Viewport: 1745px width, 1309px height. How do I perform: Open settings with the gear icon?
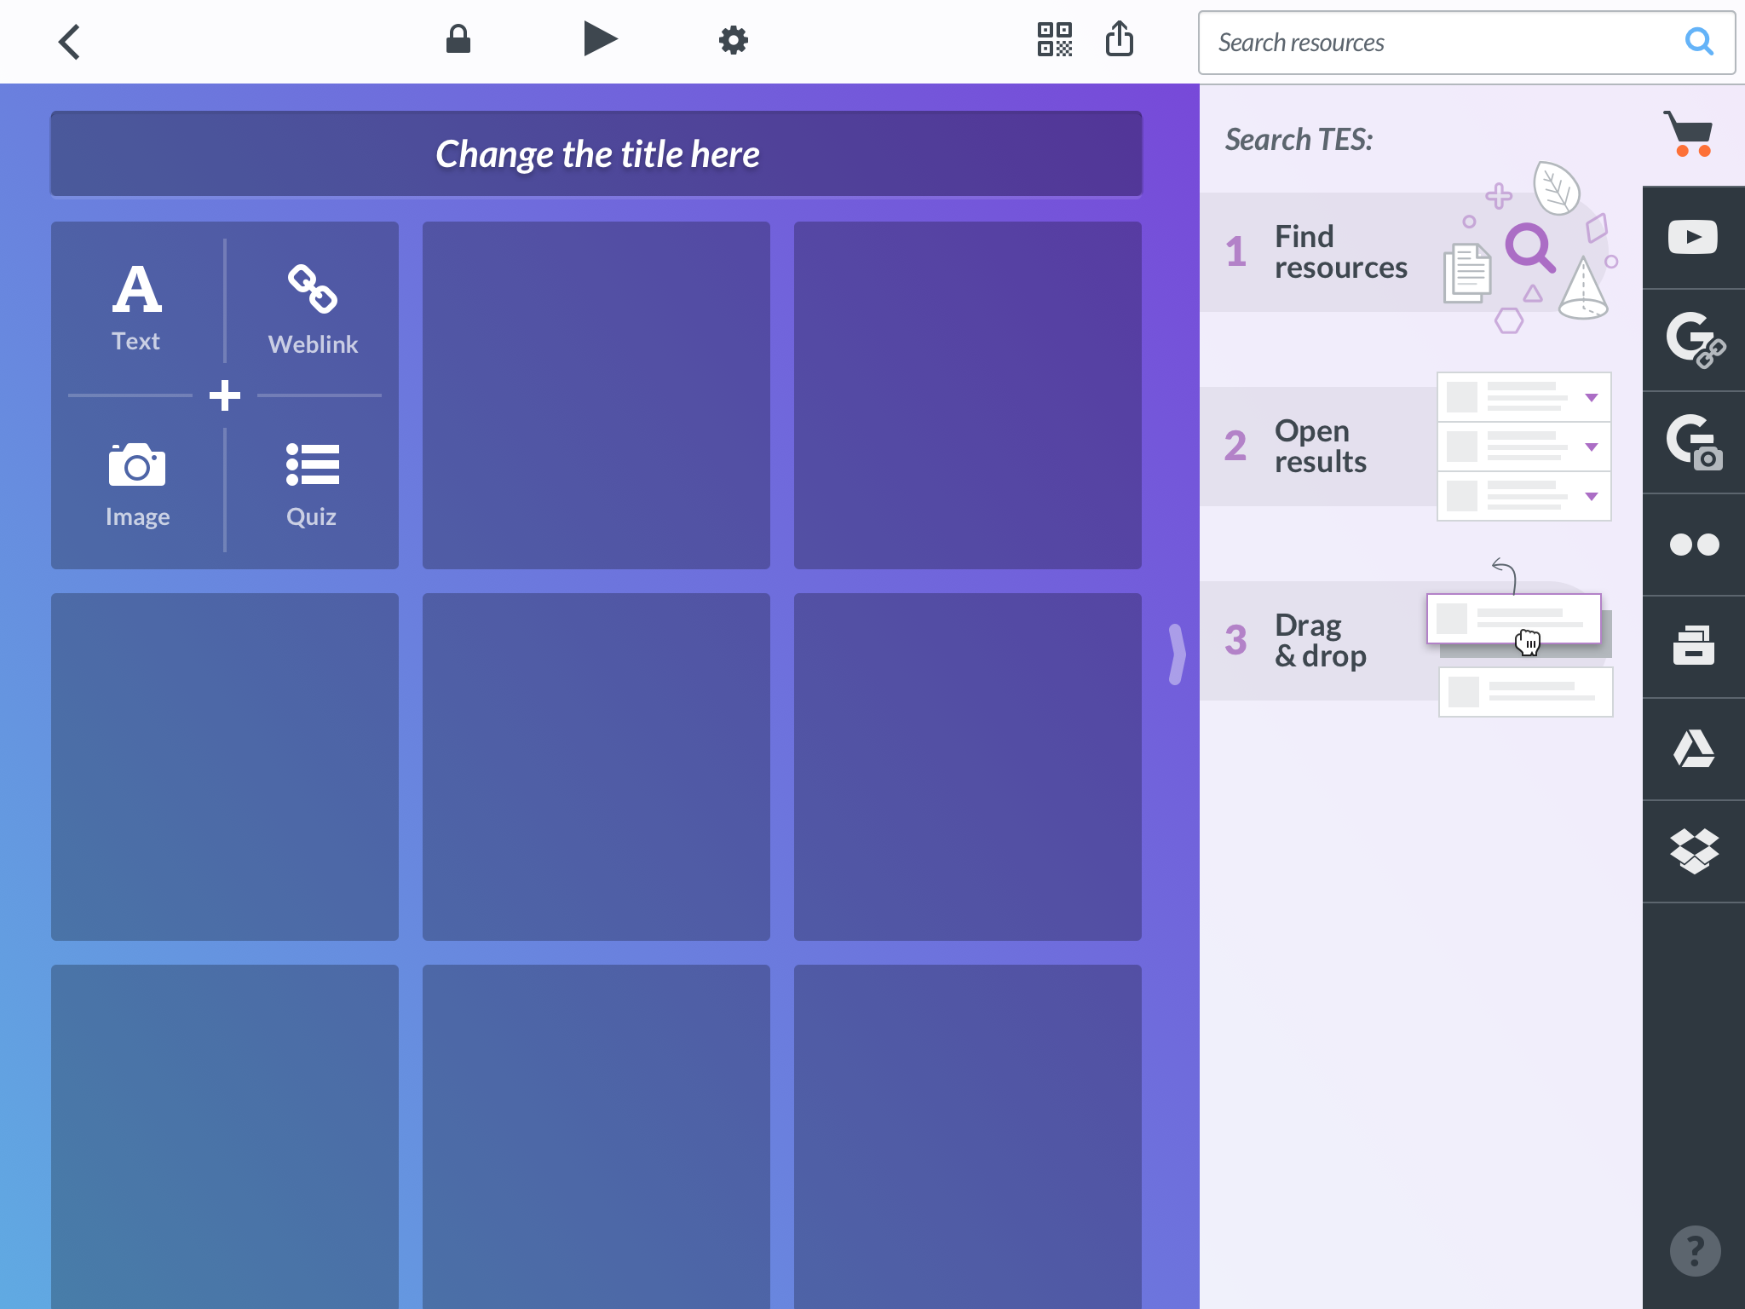click(733, 40)
